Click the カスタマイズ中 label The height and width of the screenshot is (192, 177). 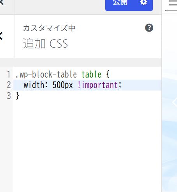coord(49,28)
